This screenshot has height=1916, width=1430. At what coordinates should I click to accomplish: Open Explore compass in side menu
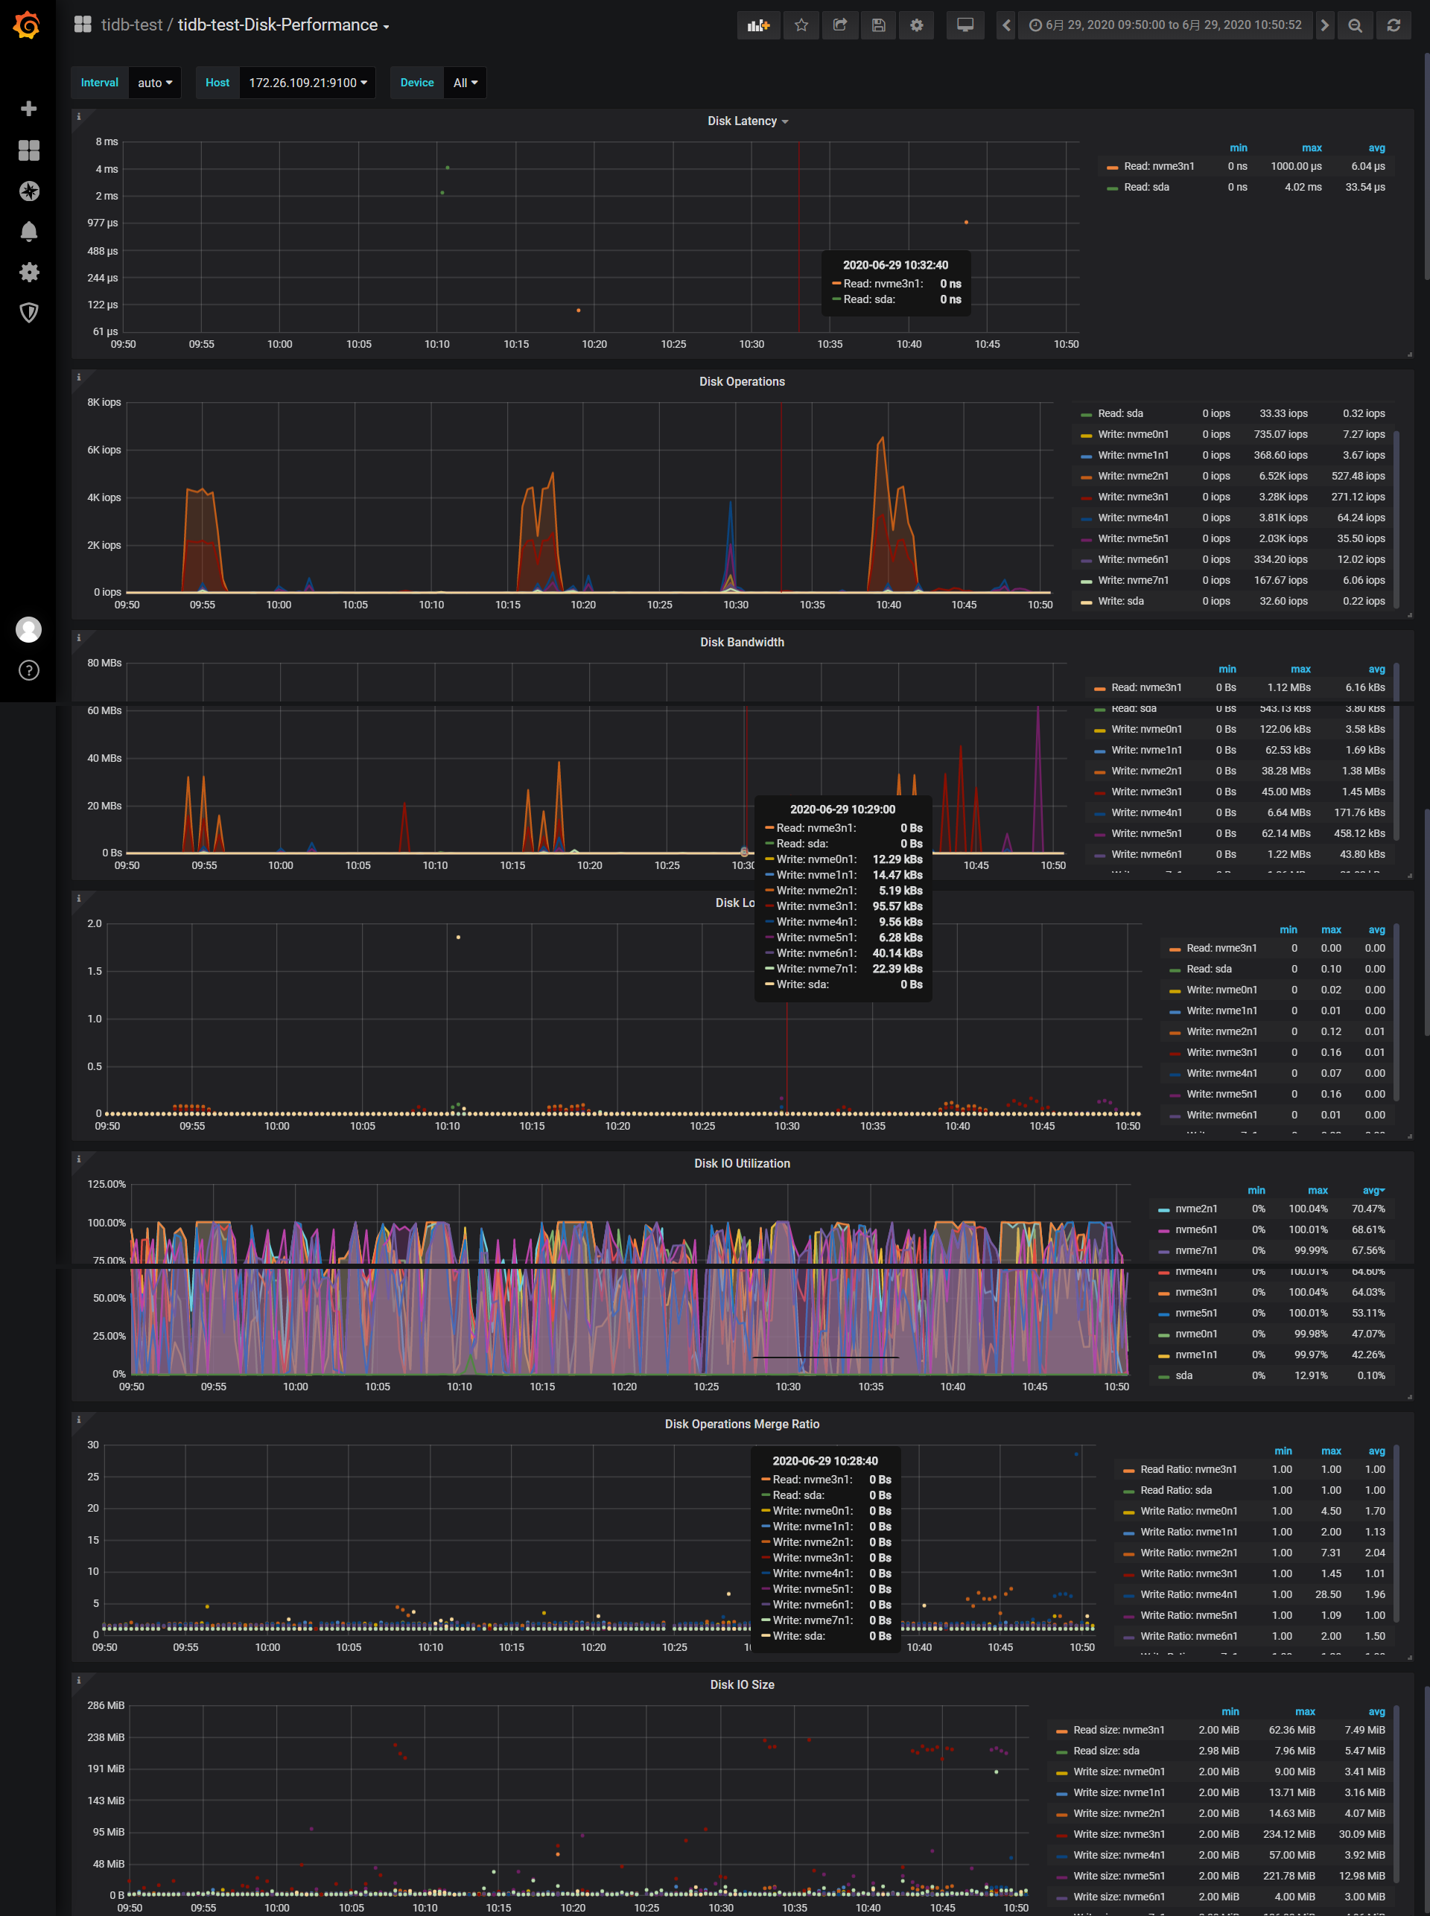point(28,191)
